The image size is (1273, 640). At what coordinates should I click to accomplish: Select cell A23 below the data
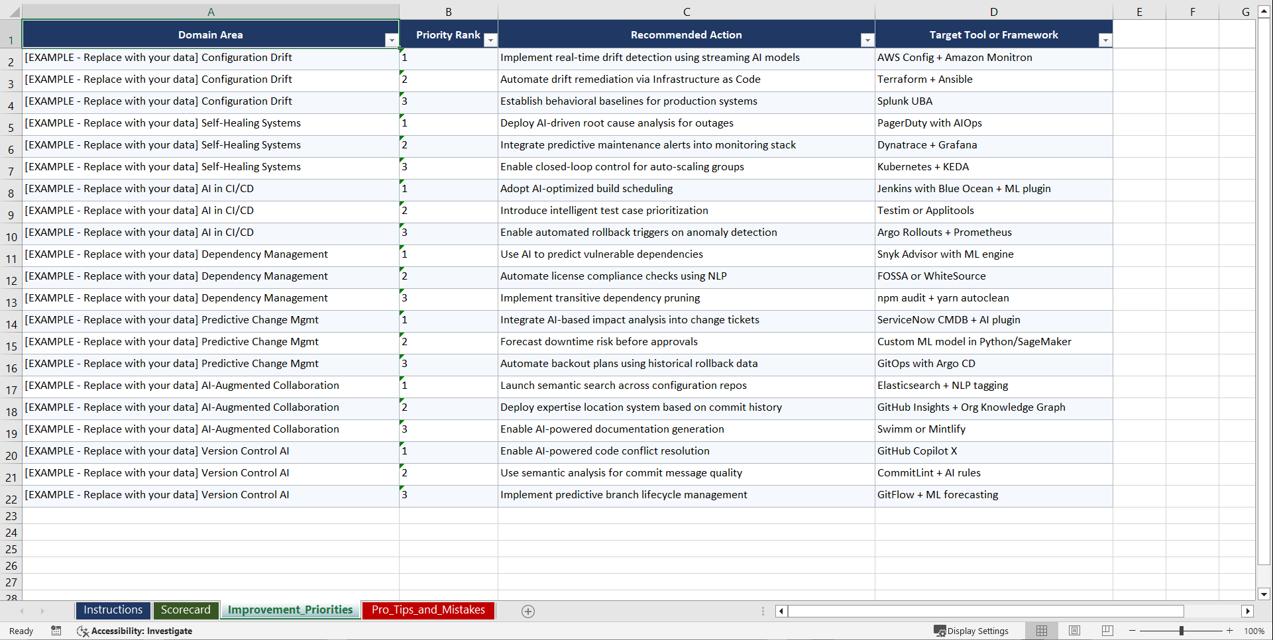click(x=211, y=516)
